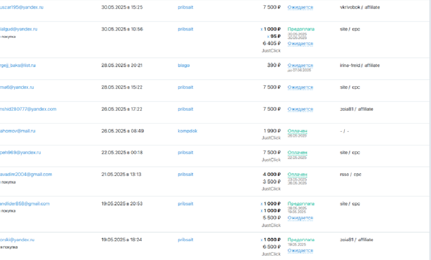Select the mai6@yandex.ru email link
Image resolution: width=431 pixels, height=260 pixels.
[x=17, y=87]
